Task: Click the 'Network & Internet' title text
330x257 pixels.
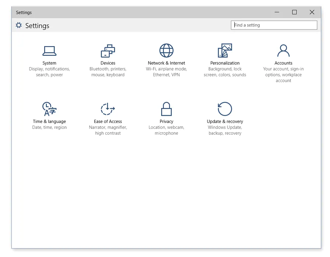Action: coord(166,63)
